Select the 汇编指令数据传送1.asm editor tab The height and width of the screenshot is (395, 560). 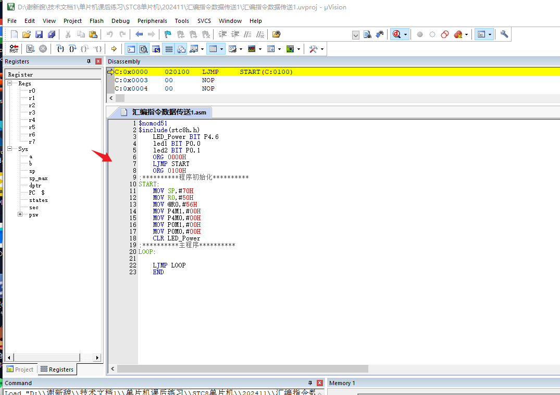164,112
